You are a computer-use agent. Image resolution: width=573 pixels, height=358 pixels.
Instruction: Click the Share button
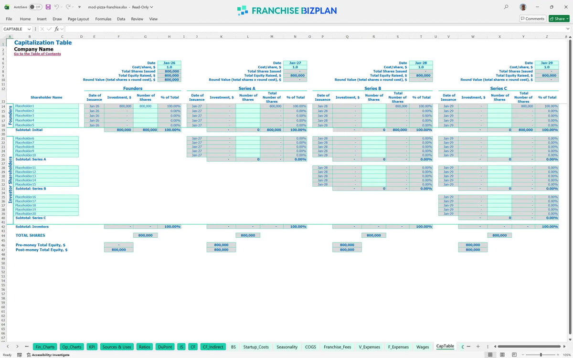(559, 19)
